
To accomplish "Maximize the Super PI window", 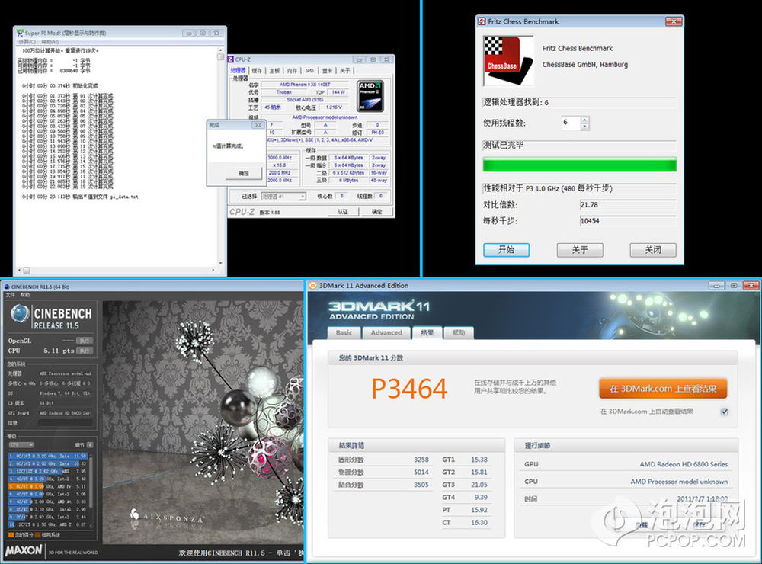I will tap(203, 33).
